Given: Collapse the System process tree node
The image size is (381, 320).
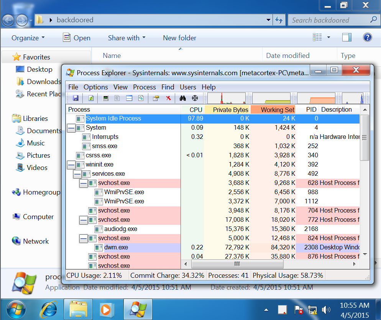Looking at the screenshot, I should click(71, 128).
